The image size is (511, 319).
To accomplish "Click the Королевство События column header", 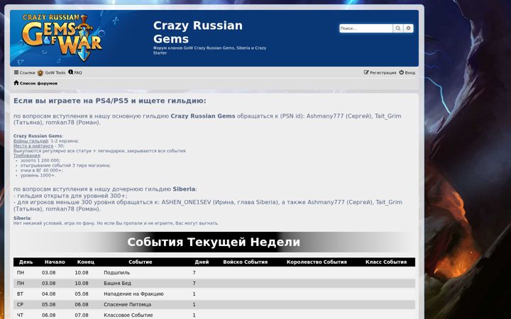I will (x=317, y=262).
